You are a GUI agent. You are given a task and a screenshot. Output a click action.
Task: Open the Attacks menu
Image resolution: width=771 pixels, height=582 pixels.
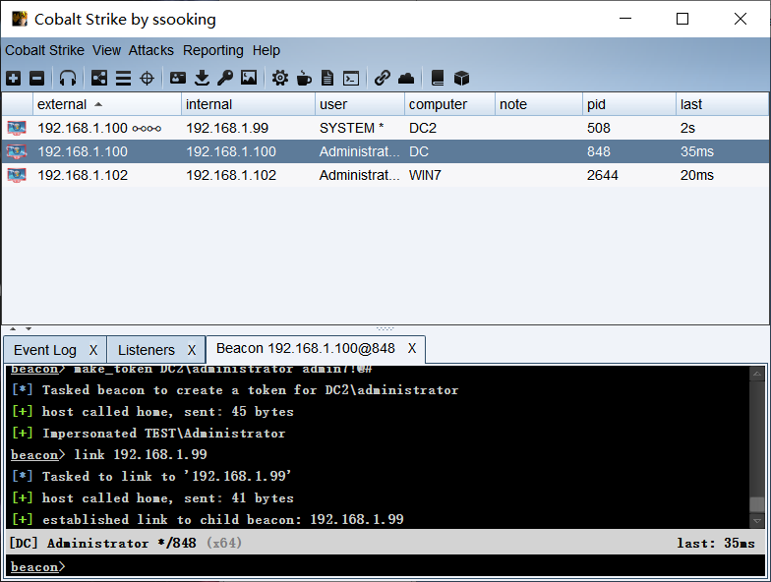[x=151, y=50]
